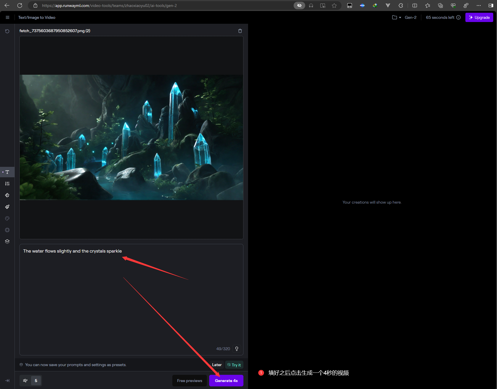Select the motion brush tool
Screen dimensions: 497x389
[x=7, y=207]
